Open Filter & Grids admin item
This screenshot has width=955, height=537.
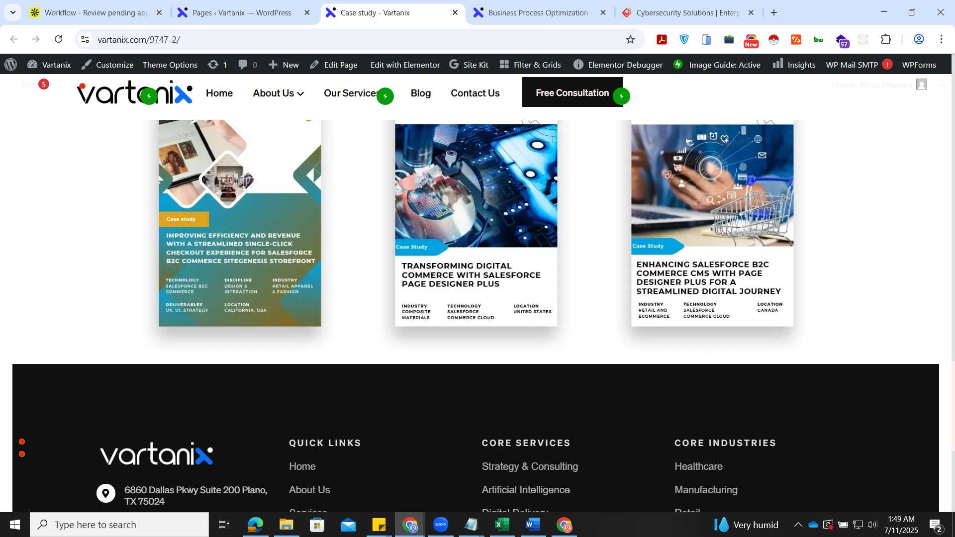(530, 65)
